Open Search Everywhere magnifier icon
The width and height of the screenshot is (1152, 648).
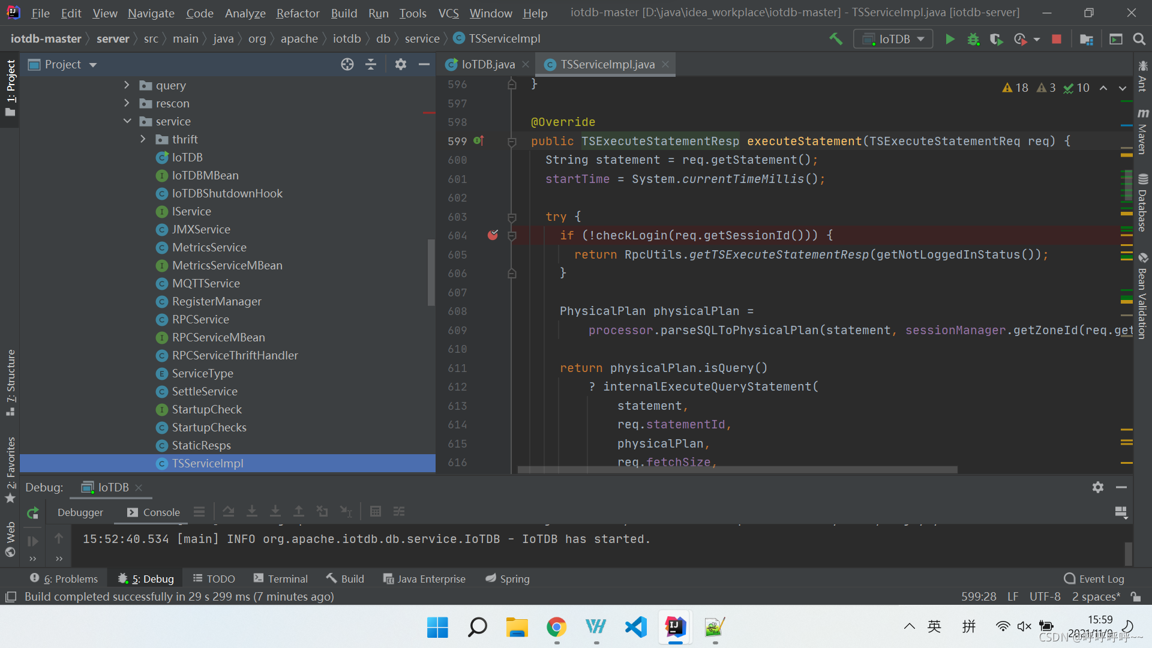pos(1139,39)
